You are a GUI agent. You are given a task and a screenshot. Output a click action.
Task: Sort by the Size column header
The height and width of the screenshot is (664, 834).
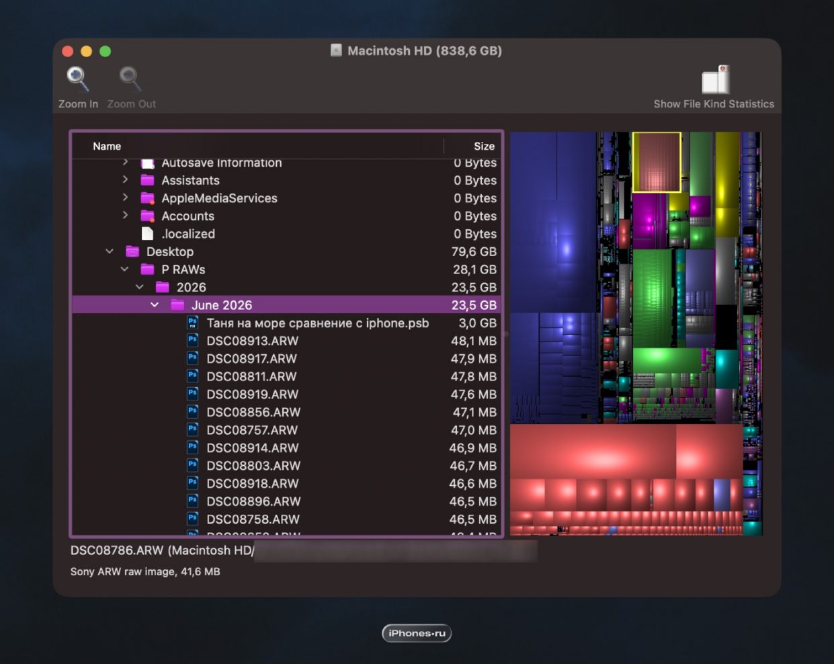pos(484,146)
